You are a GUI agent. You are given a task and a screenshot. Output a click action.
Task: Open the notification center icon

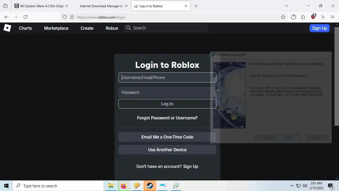pyautogui.click(x=331, y=186)
